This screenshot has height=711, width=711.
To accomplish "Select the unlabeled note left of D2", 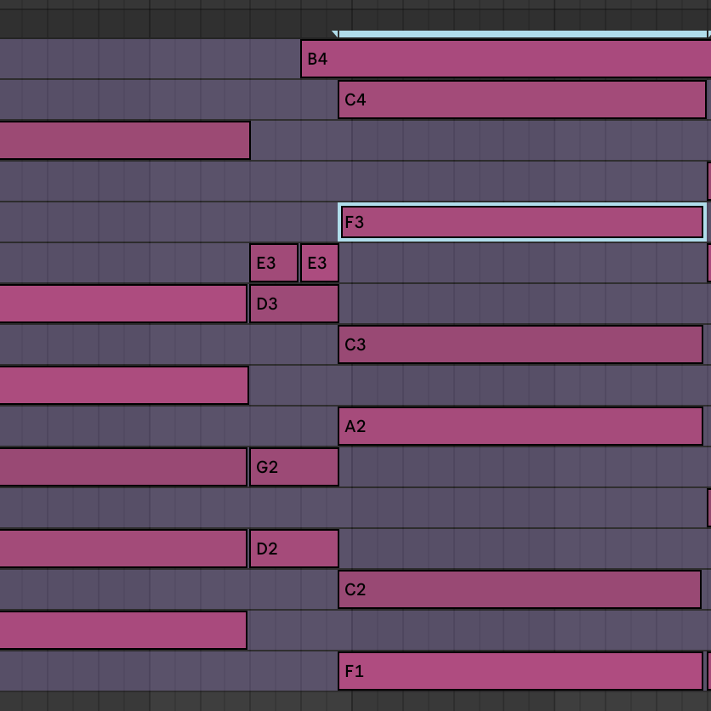I will [x=123, y=549].
